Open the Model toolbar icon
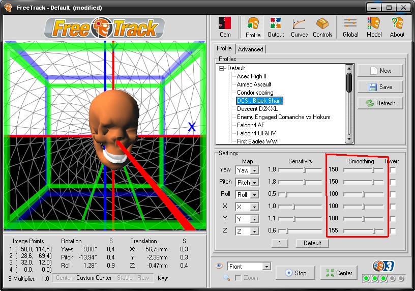Viewport: 415px width, 291px height. [374, 27]
